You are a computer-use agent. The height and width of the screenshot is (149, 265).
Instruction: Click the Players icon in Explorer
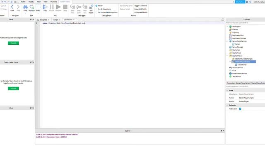pyautogui.click(x=230, y=29)
